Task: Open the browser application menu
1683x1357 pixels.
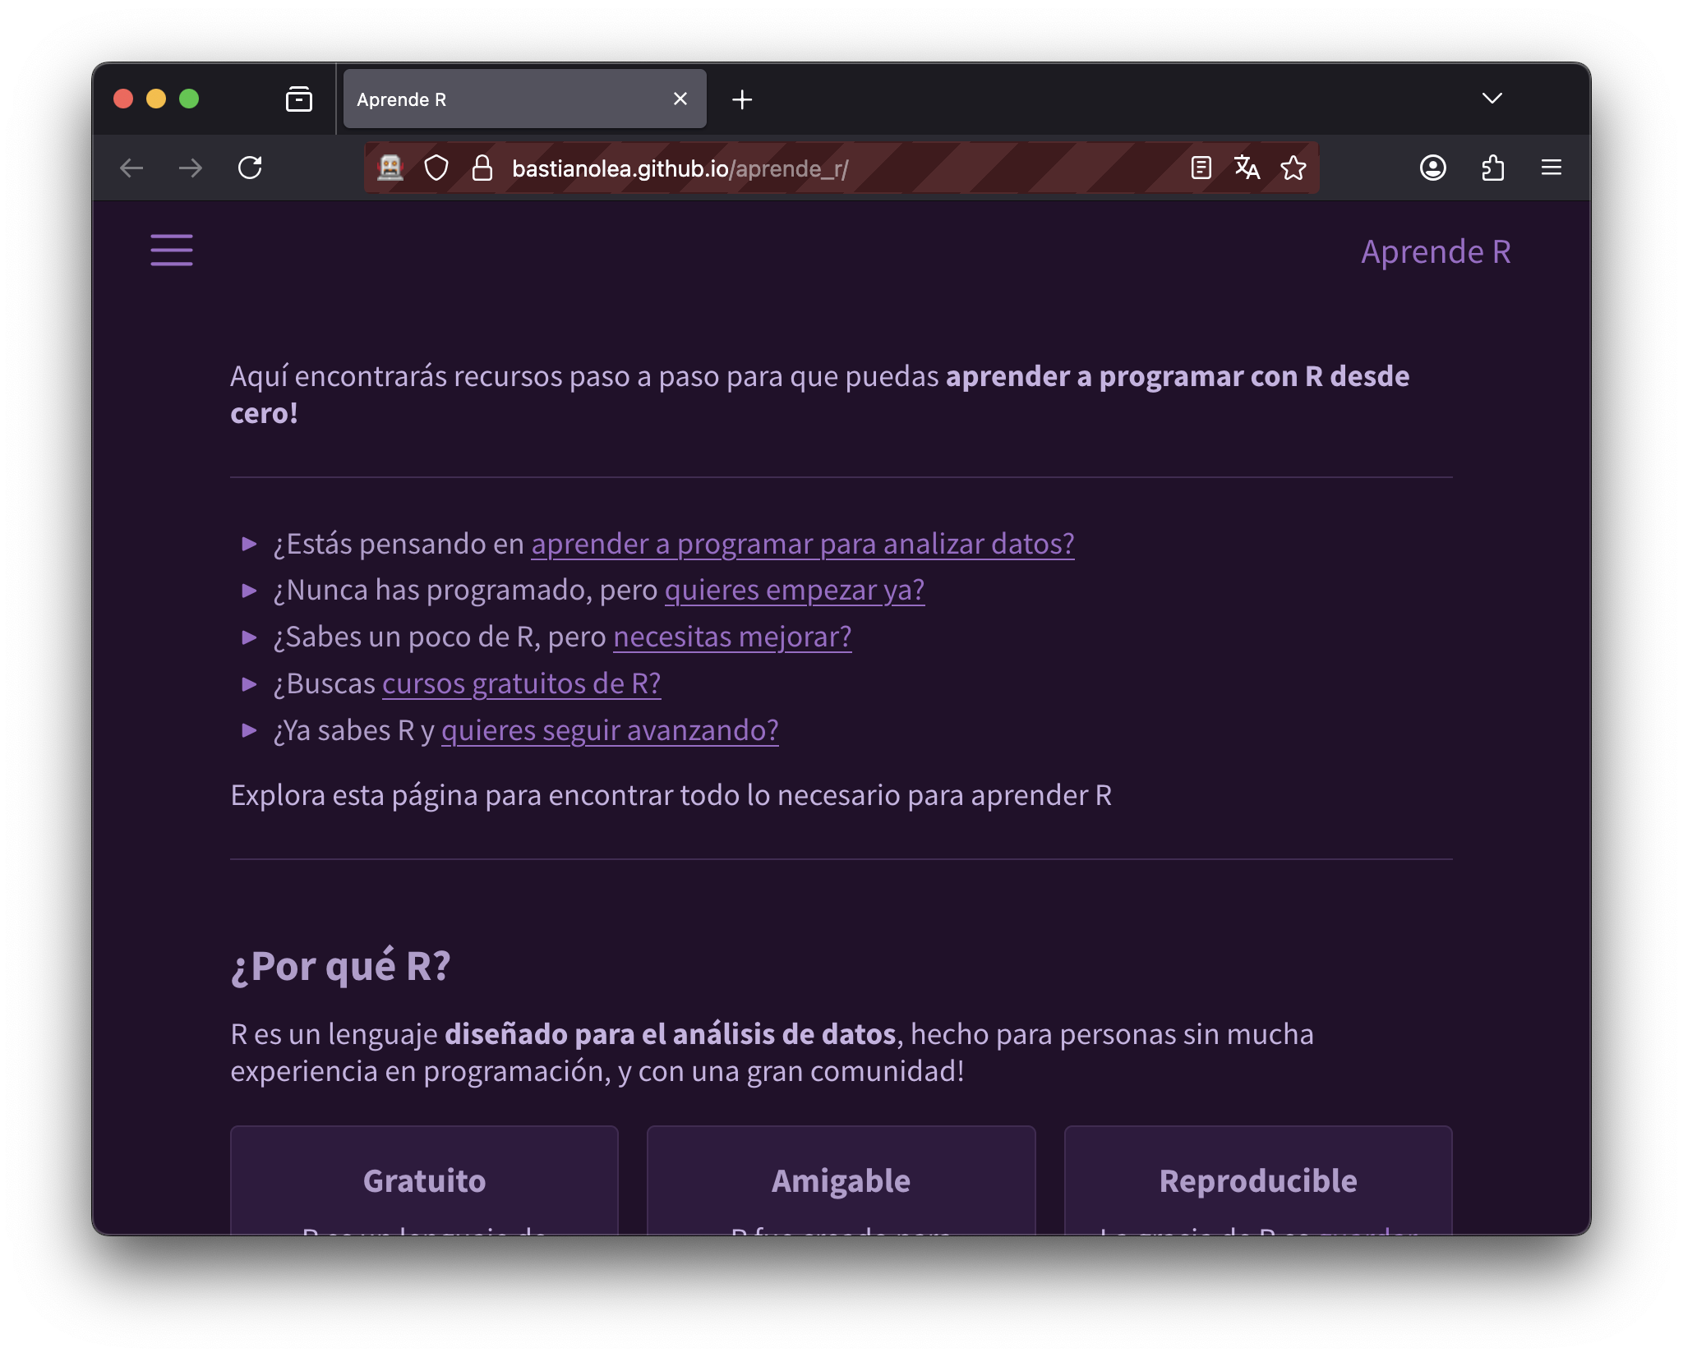Action: pos(1551,168)
